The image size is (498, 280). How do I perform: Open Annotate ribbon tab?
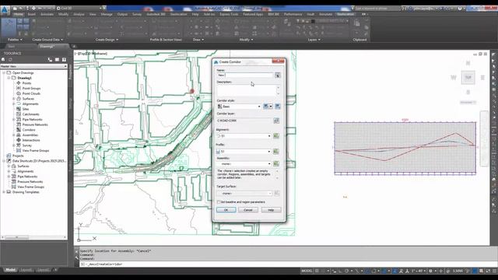[x=47, y=14]
